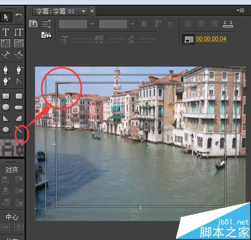The width and height of the screenshot is (251, 240).
Task: Open the Templates icon
Action: coord(47,35)
